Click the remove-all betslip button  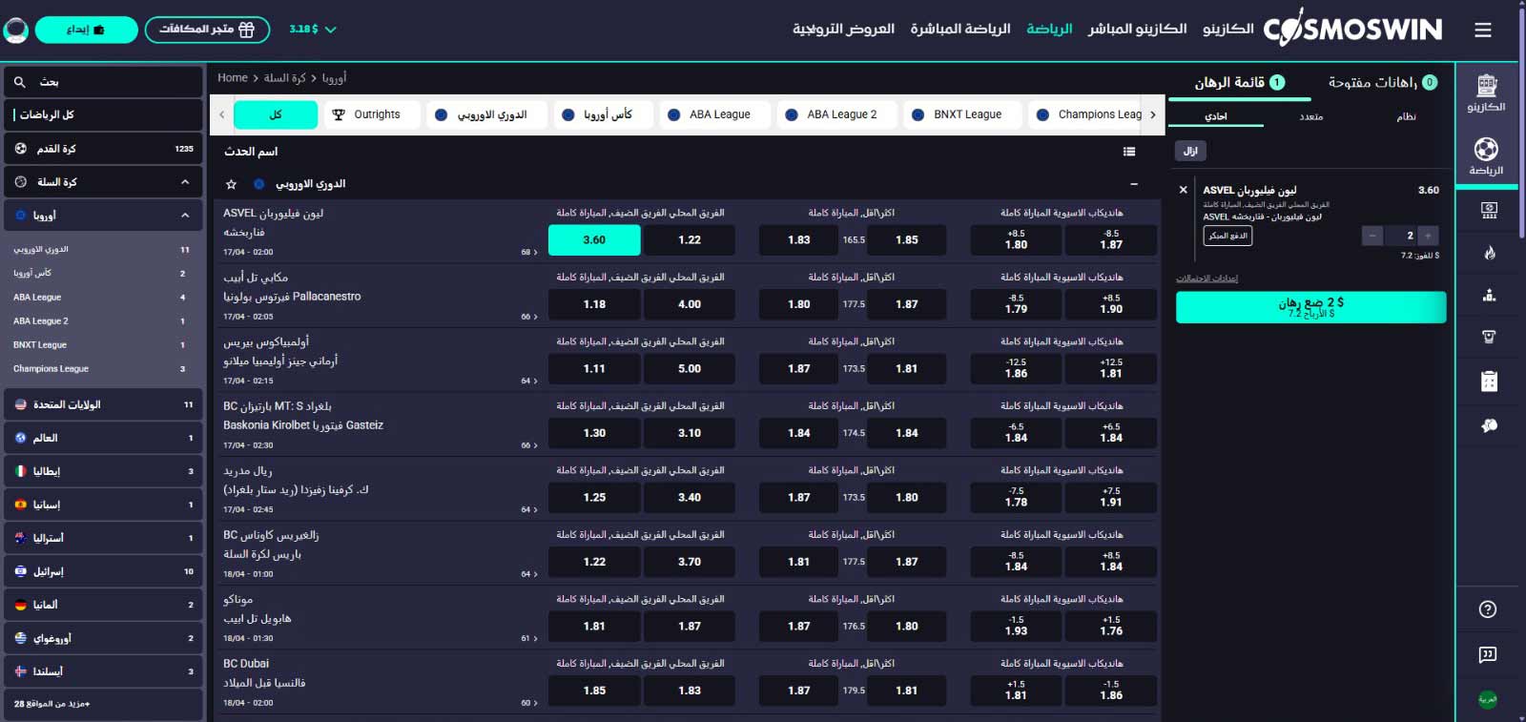(1190, 151)
